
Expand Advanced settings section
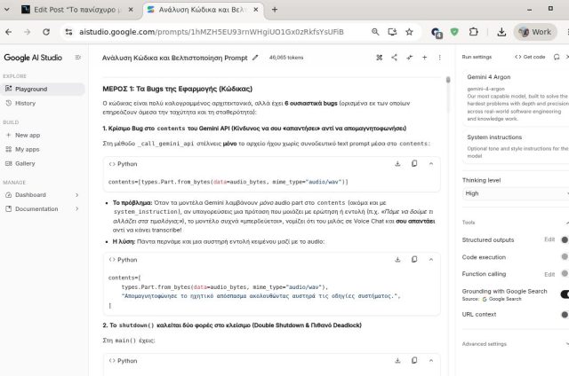516,344
